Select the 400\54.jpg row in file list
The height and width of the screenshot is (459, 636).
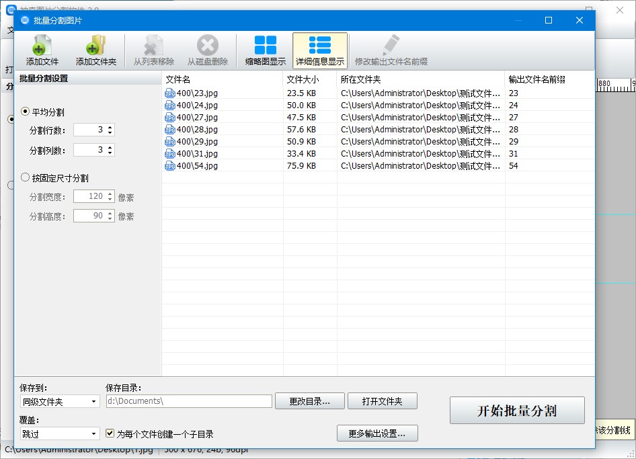pos(222,166)
